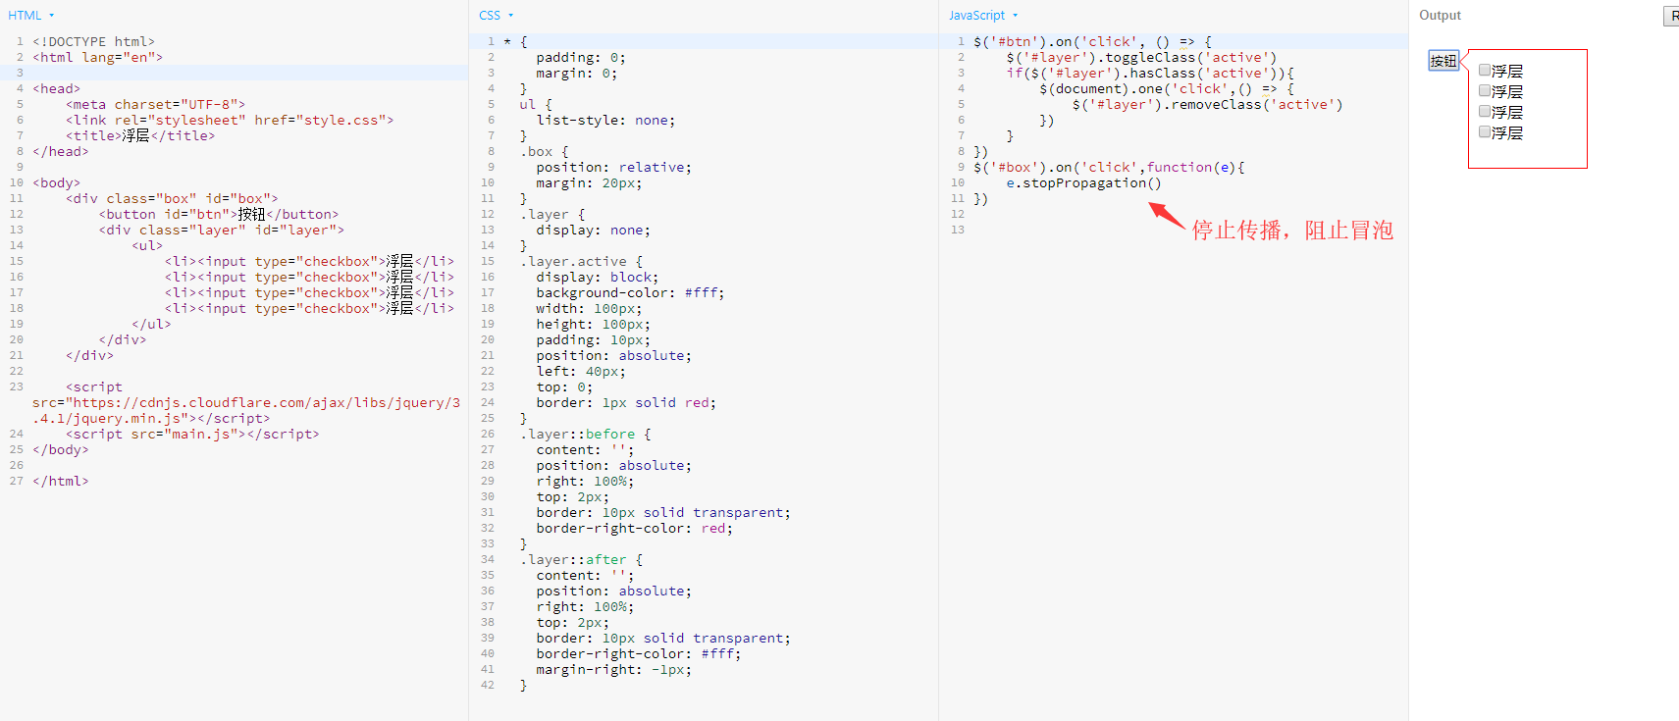Click the div class="layer" id="layer" line

click(x=221, y=230)
